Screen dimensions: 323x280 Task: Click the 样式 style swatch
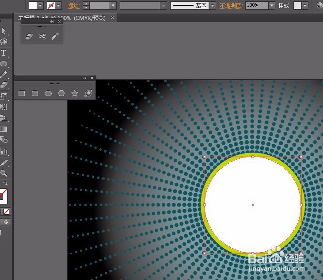tap(297, 6)
